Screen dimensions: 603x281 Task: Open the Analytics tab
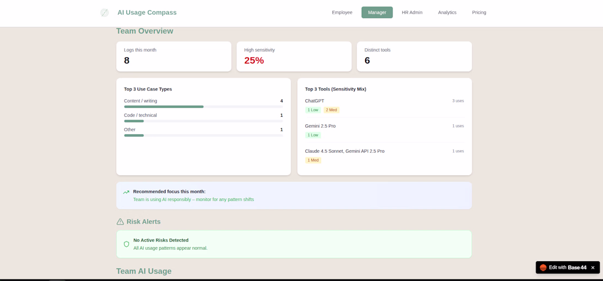pyautogui.click(x=447, y=12)
